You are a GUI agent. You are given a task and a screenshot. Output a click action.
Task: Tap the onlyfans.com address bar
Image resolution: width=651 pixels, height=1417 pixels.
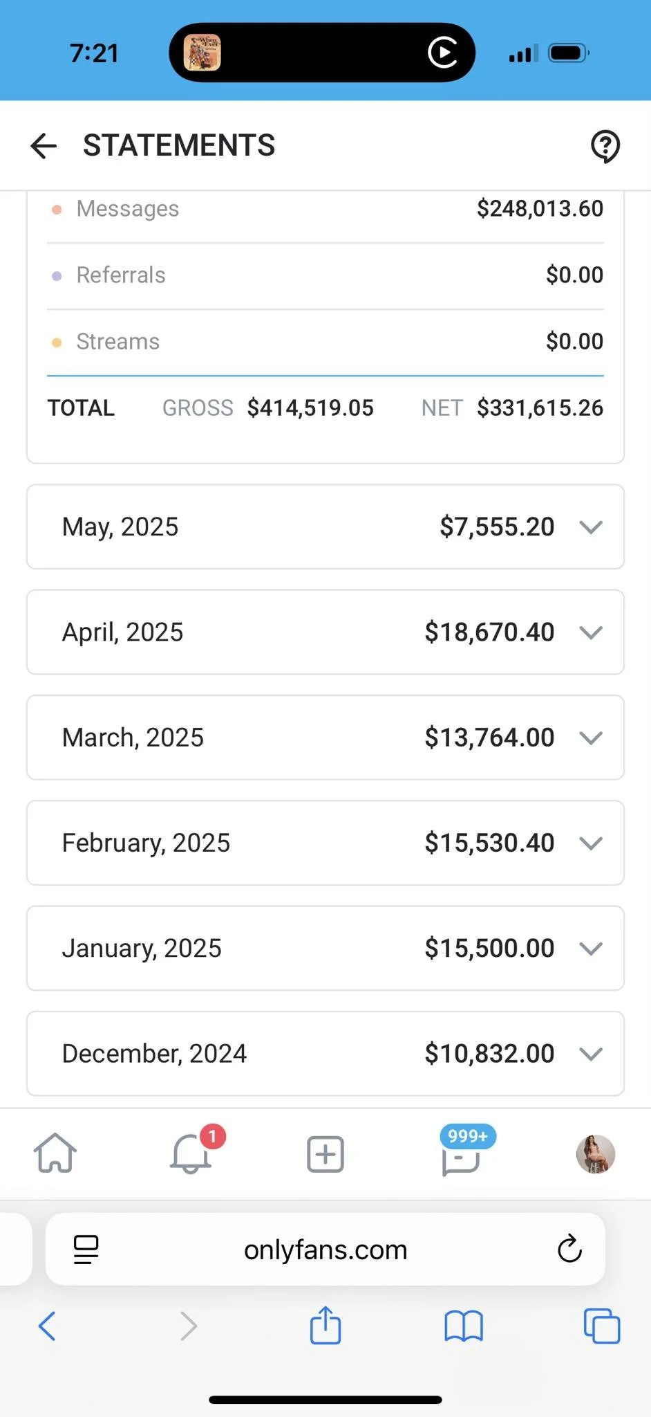(325, 1250)
